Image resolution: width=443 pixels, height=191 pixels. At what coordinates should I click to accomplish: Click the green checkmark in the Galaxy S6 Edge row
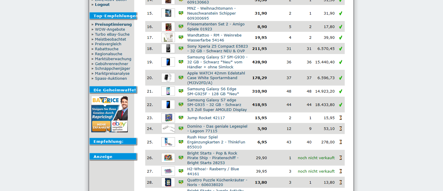click(x=340, y=91)
